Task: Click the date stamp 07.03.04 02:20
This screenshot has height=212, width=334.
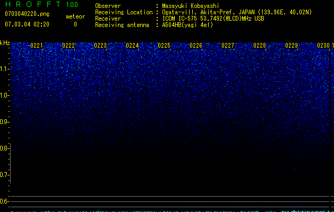Action: coord(27,24)
